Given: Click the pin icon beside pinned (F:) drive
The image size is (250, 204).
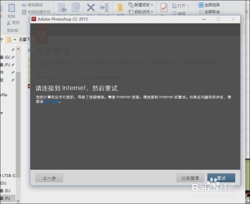Looking at the screenshot, I should [x=13, y=65].
